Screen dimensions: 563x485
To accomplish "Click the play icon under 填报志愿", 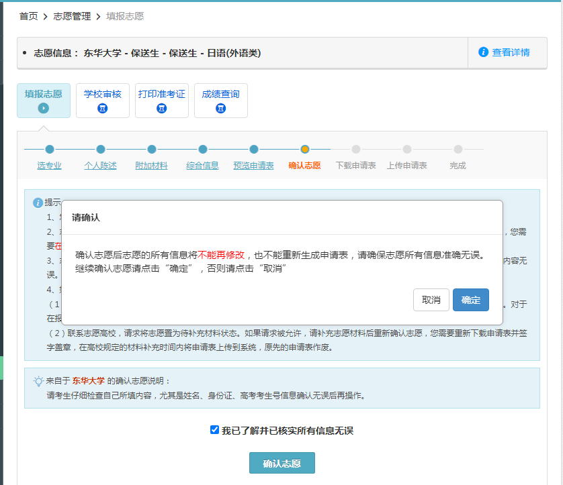I will 44,108.
